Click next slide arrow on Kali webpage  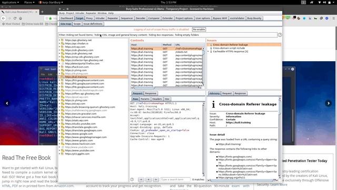pyautogui.click(x=329, y=103)
